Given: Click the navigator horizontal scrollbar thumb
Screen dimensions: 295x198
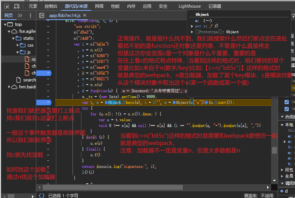Looking at the screenshot, I should pyautogui.click(x=11, y=196).
